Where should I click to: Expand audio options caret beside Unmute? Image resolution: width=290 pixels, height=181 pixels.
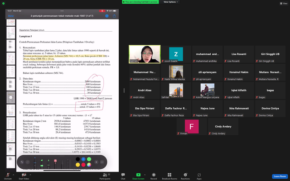point(13,175)
